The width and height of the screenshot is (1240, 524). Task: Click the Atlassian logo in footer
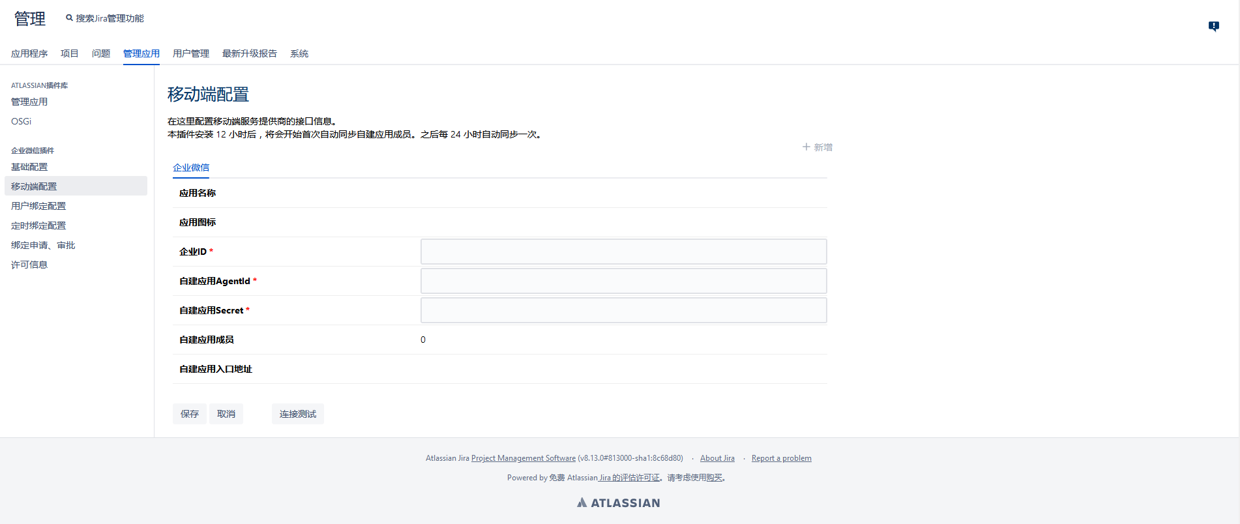(618, 502)
